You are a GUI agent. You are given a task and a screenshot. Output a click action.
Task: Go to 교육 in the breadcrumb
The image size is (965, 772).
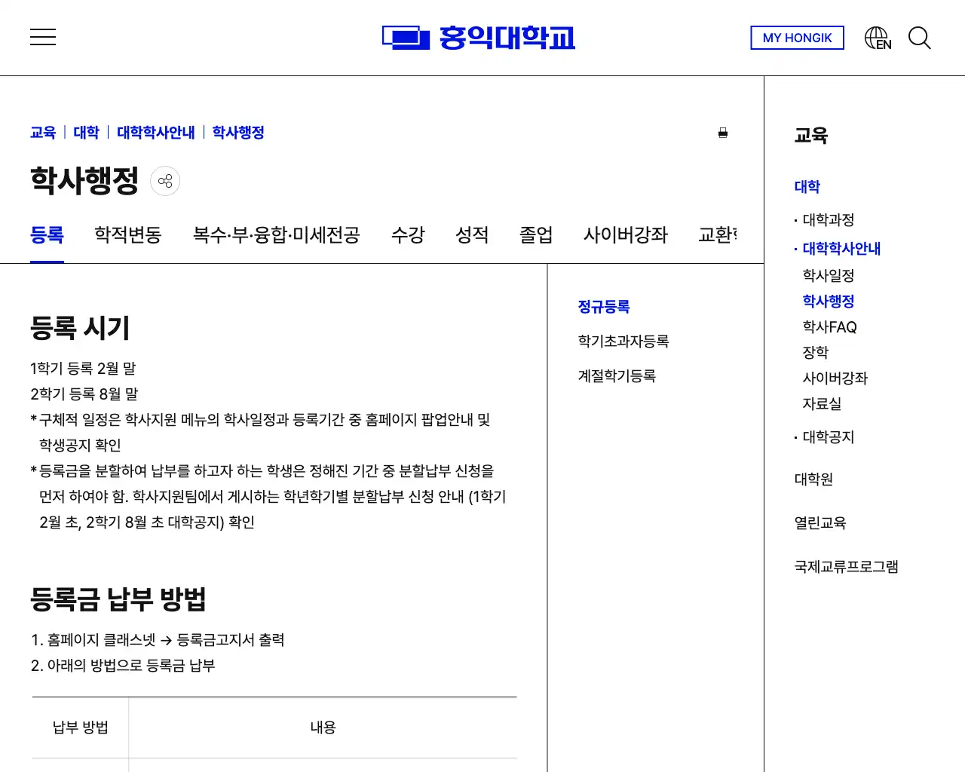(42, 133)
